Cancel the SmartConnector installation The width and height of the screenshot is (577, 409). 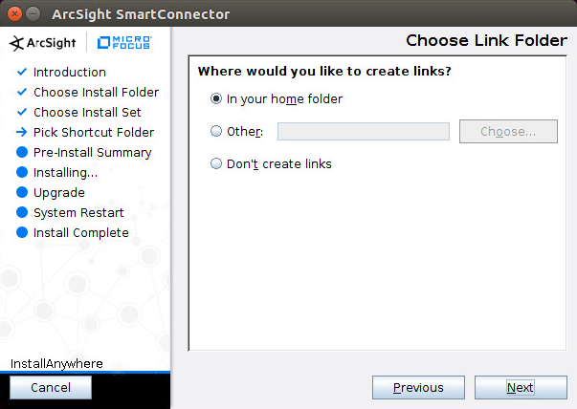[51, 387]
